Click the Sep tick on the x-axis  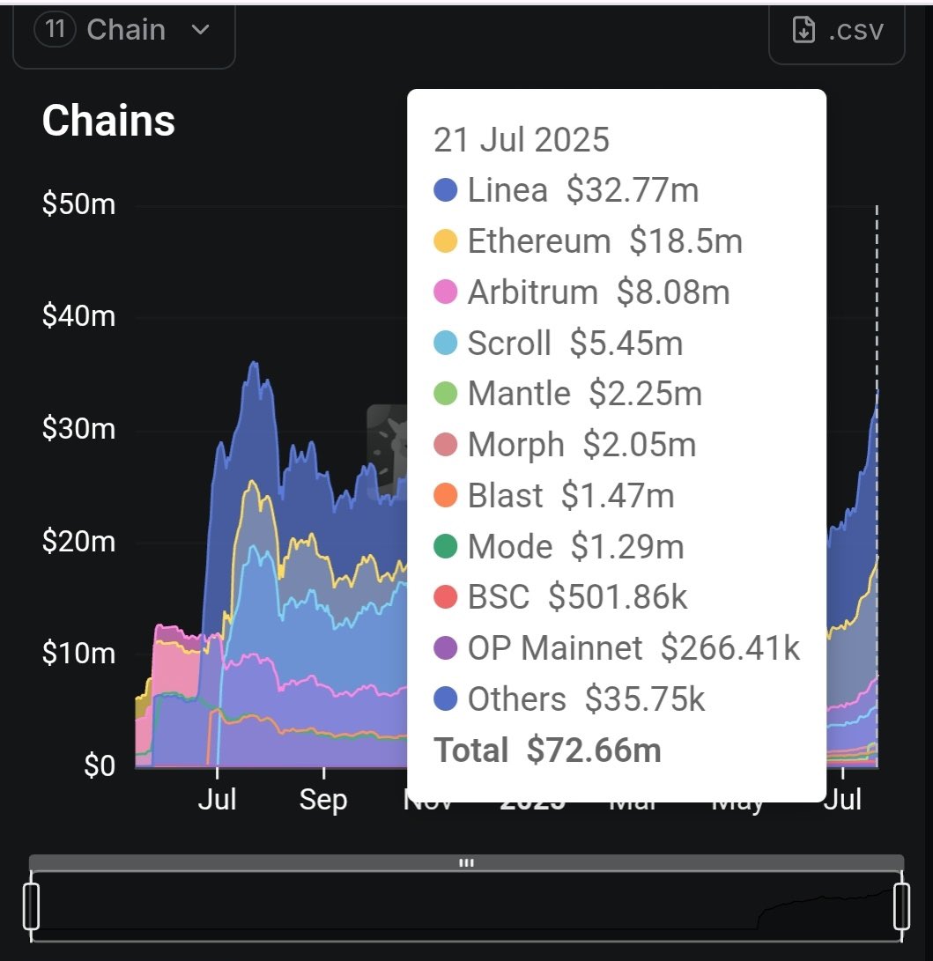point(323,799)
